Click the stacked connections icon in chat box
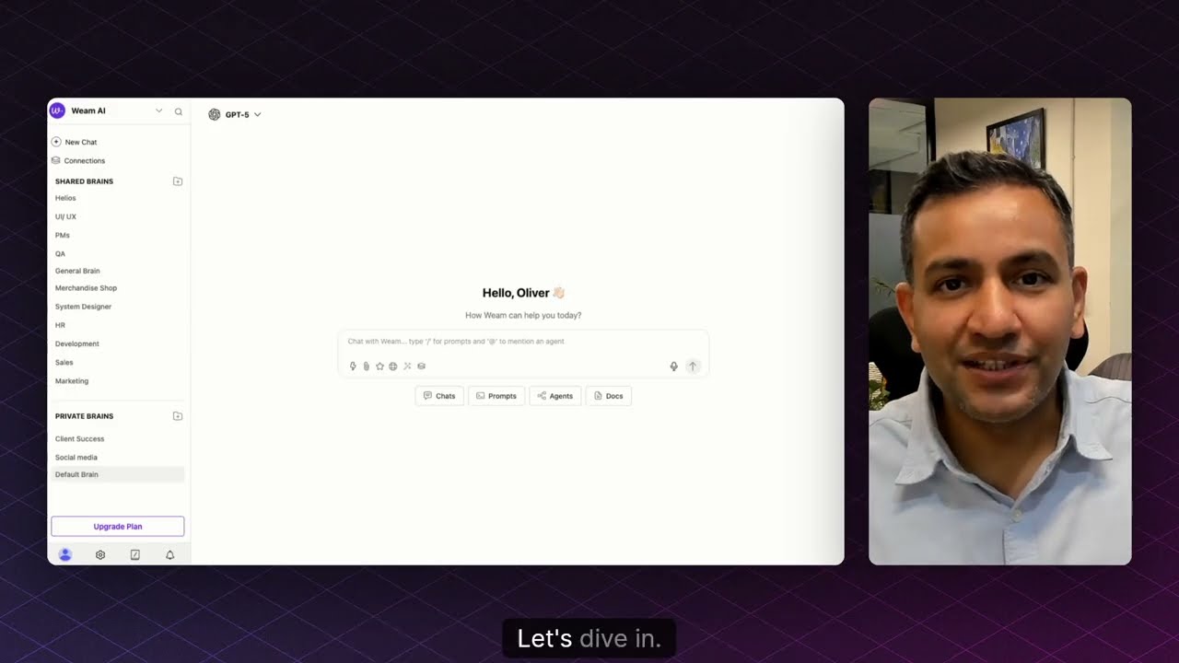 pos(421,366)
